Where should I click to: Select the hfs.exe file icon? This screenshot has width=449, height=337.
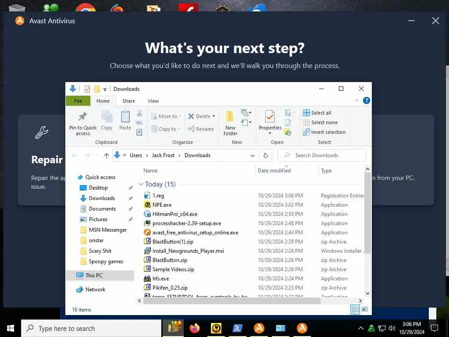(x=147, y=279)
